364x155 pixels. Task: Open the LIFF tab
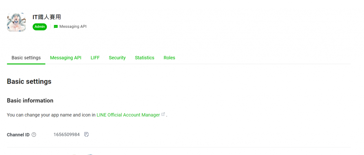(95, 58)
